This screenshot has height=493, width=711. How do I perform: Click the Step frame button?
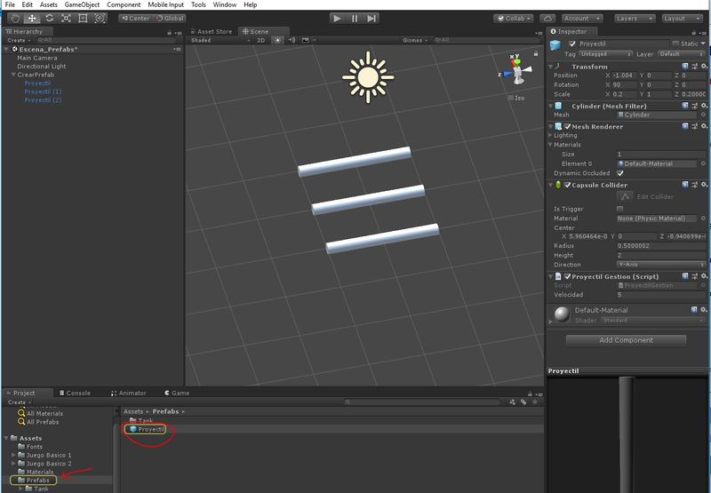371,19
